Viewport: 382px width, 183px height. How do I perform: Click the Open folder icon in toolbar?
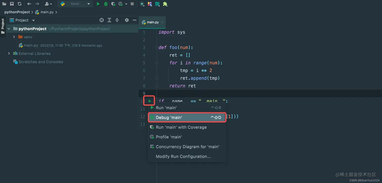(4, 4)
